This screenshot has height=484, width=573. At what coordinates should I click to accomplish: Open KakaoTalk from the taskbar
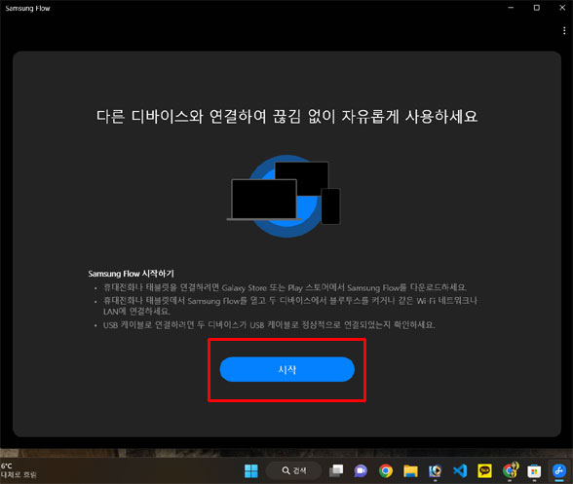(484, 470)
